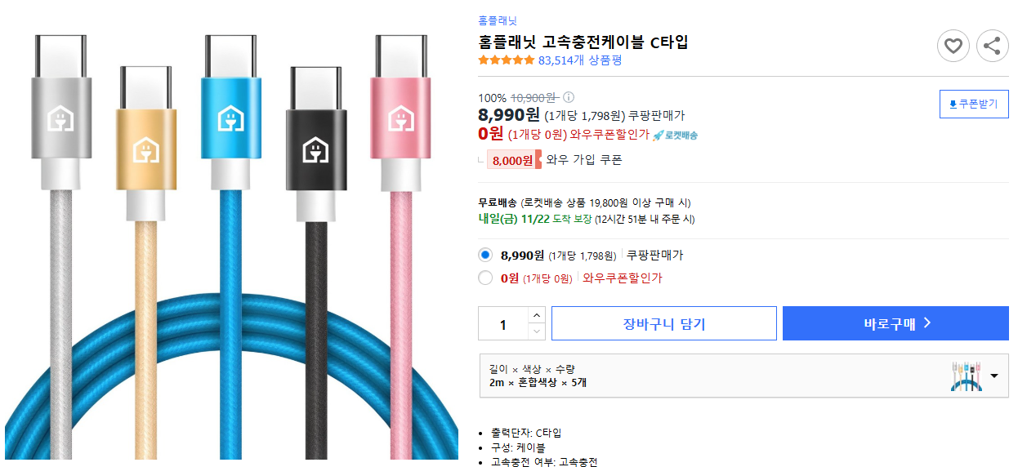Increase quantity with the up arrow
The height and width of the screenshot is (467, 1018).
(536, 315)
